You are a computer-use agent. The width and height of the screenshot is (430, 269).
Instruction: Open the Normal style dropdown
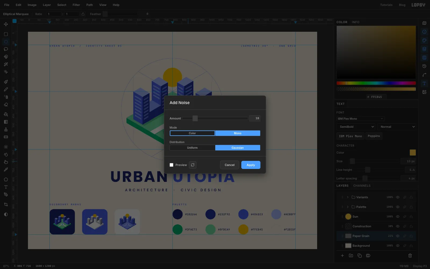[x=397, y=127]
